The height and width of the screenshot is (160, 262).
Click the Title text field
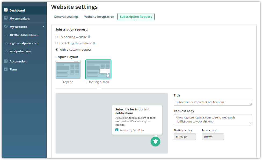[213, 102]
